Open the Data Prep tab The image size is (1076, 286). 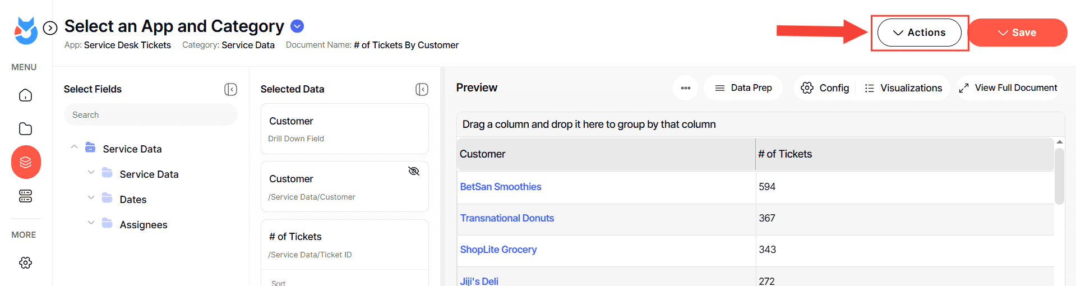point(743,88)
